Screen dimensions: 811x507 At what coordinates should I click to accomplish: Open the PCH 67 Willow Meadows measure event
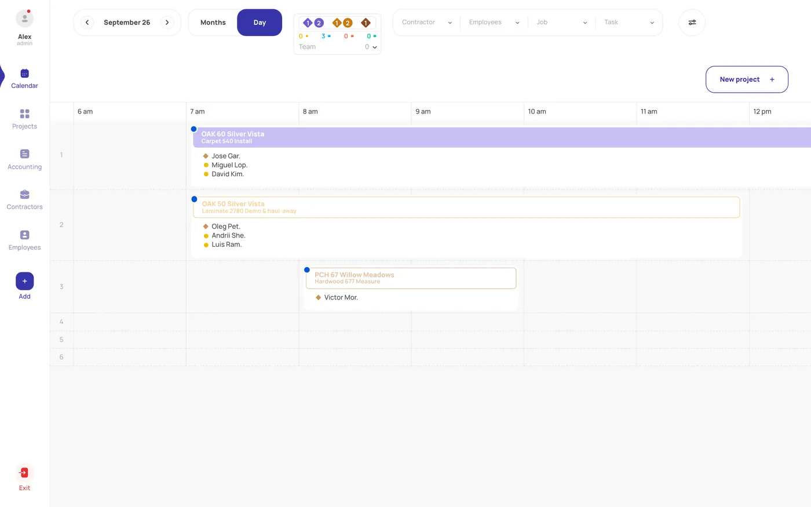[411, 278]
